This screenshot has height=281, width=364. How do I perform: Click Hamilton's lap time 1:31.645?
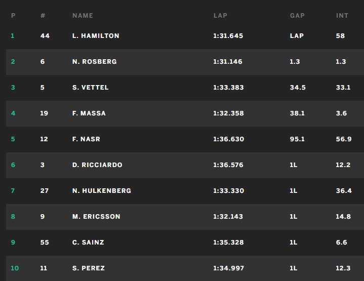(228, 36)
